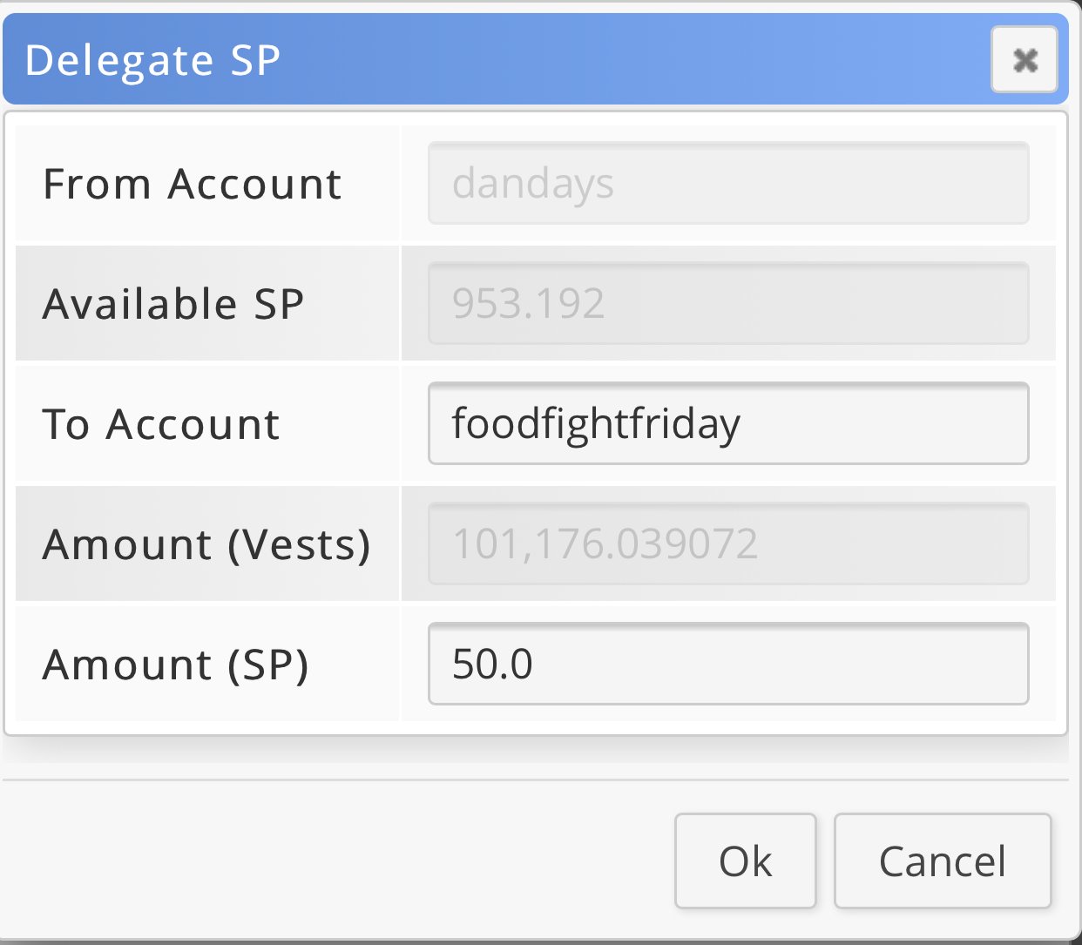The image size is (1082, 945).
Task: Click the 'Available SP' label
Action: tap(172, 305)
